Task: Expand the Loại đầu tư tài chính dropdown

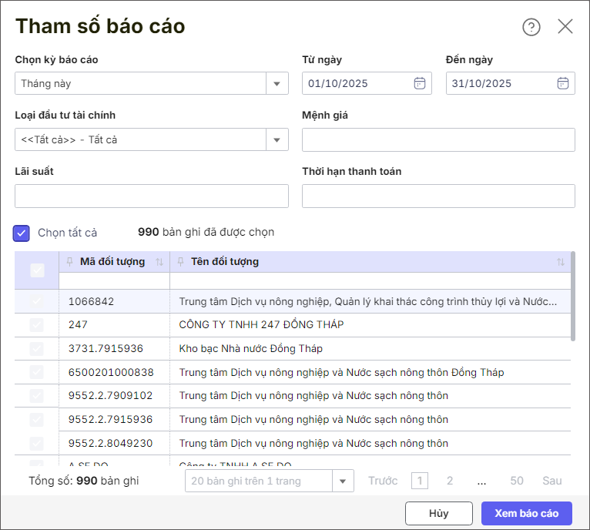Action: tap(277, 139)
